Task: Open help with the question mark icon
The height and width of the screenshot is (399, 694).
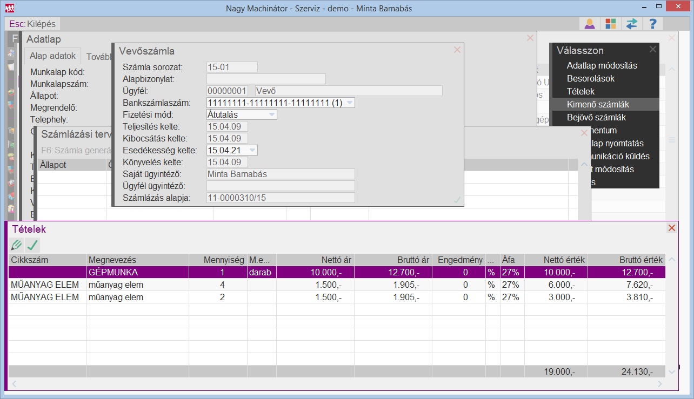Action: coord(653,24)
